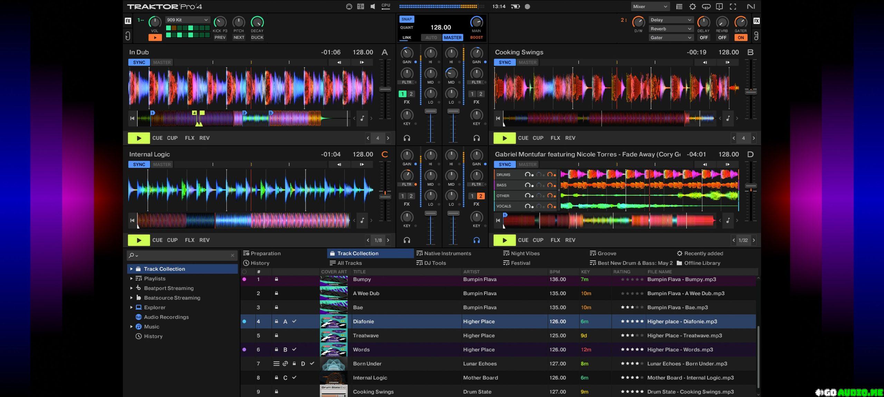884x397 pixels.
Task: Expand the Beatport Streaming tree node
Action: (131, 288)
